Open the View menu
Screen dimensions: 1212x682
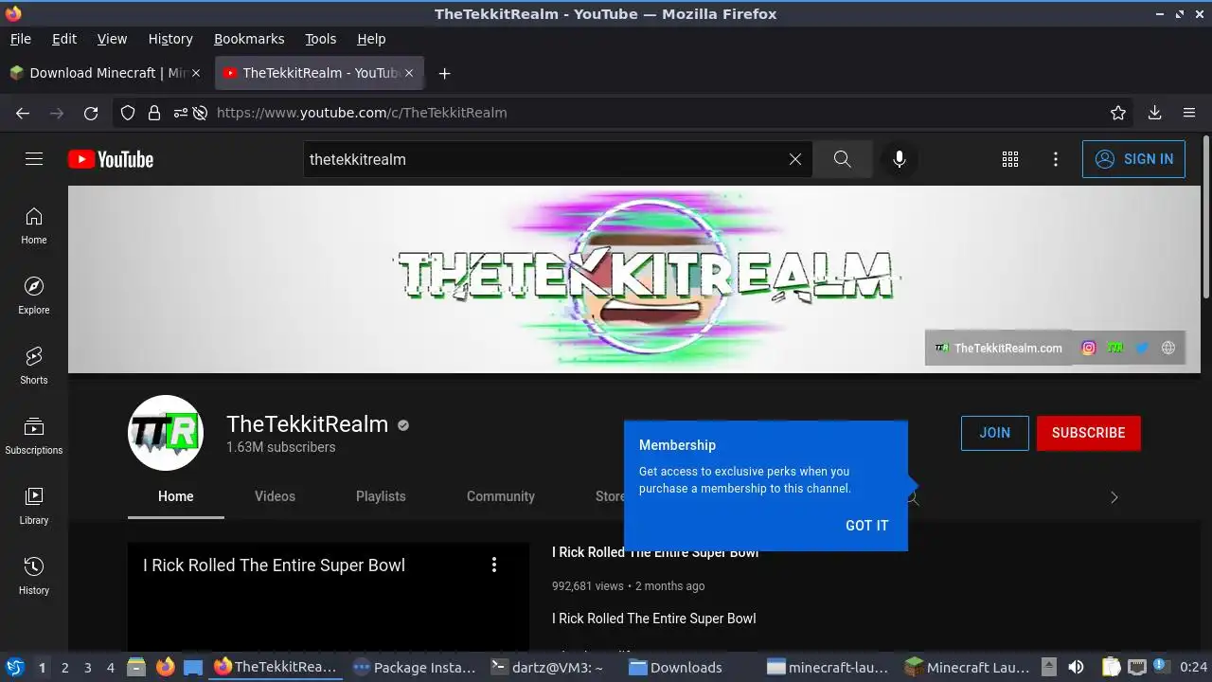112,39
